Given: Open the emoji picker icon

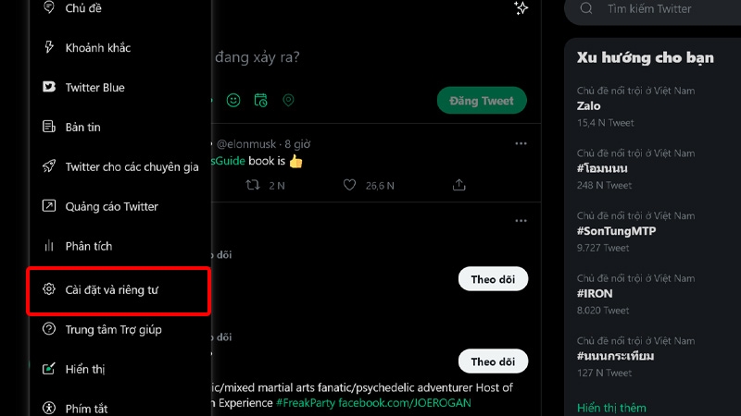Looking at the screenshot, I should coord(233,100).
